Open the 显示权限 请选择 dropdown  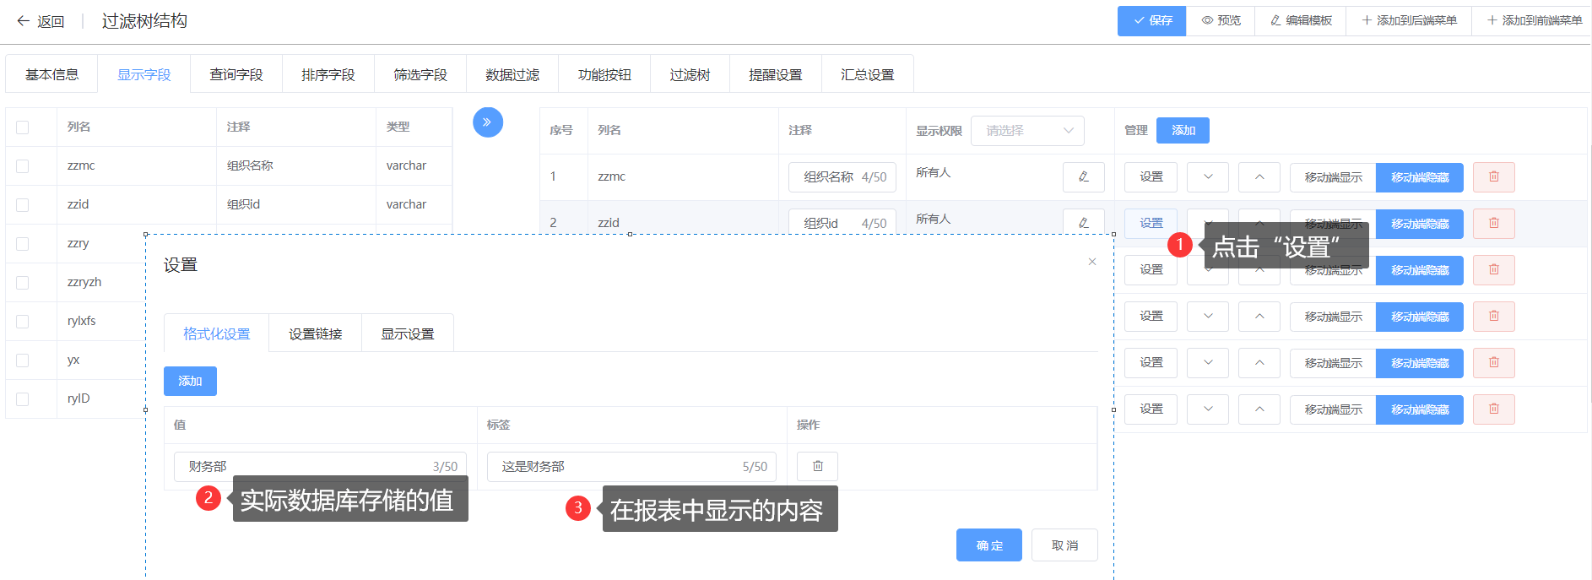click(1026, 131)
